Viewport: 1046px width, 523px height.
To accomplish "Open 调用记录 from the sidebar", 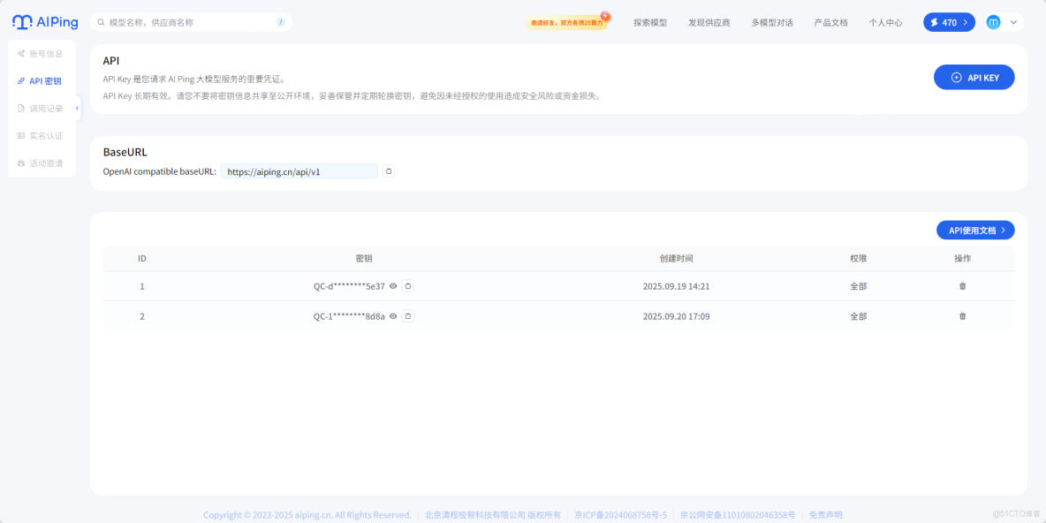I will pos(42,108).
